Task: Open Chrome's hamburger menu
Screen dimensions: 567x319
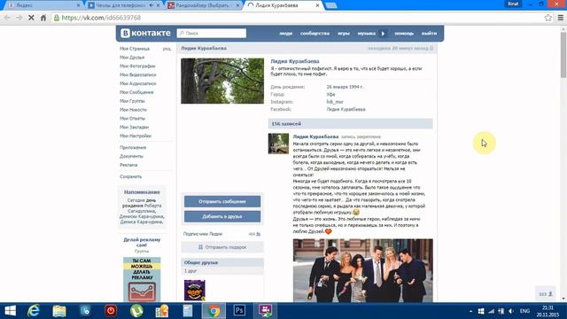Action: pos(561,18)
